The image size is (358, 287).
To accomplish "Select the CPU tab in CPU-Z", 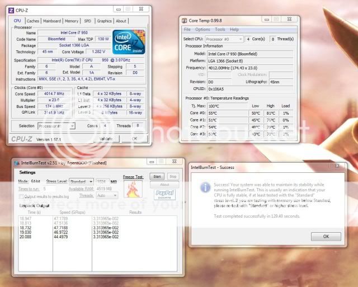I will (x=17, y=21).
